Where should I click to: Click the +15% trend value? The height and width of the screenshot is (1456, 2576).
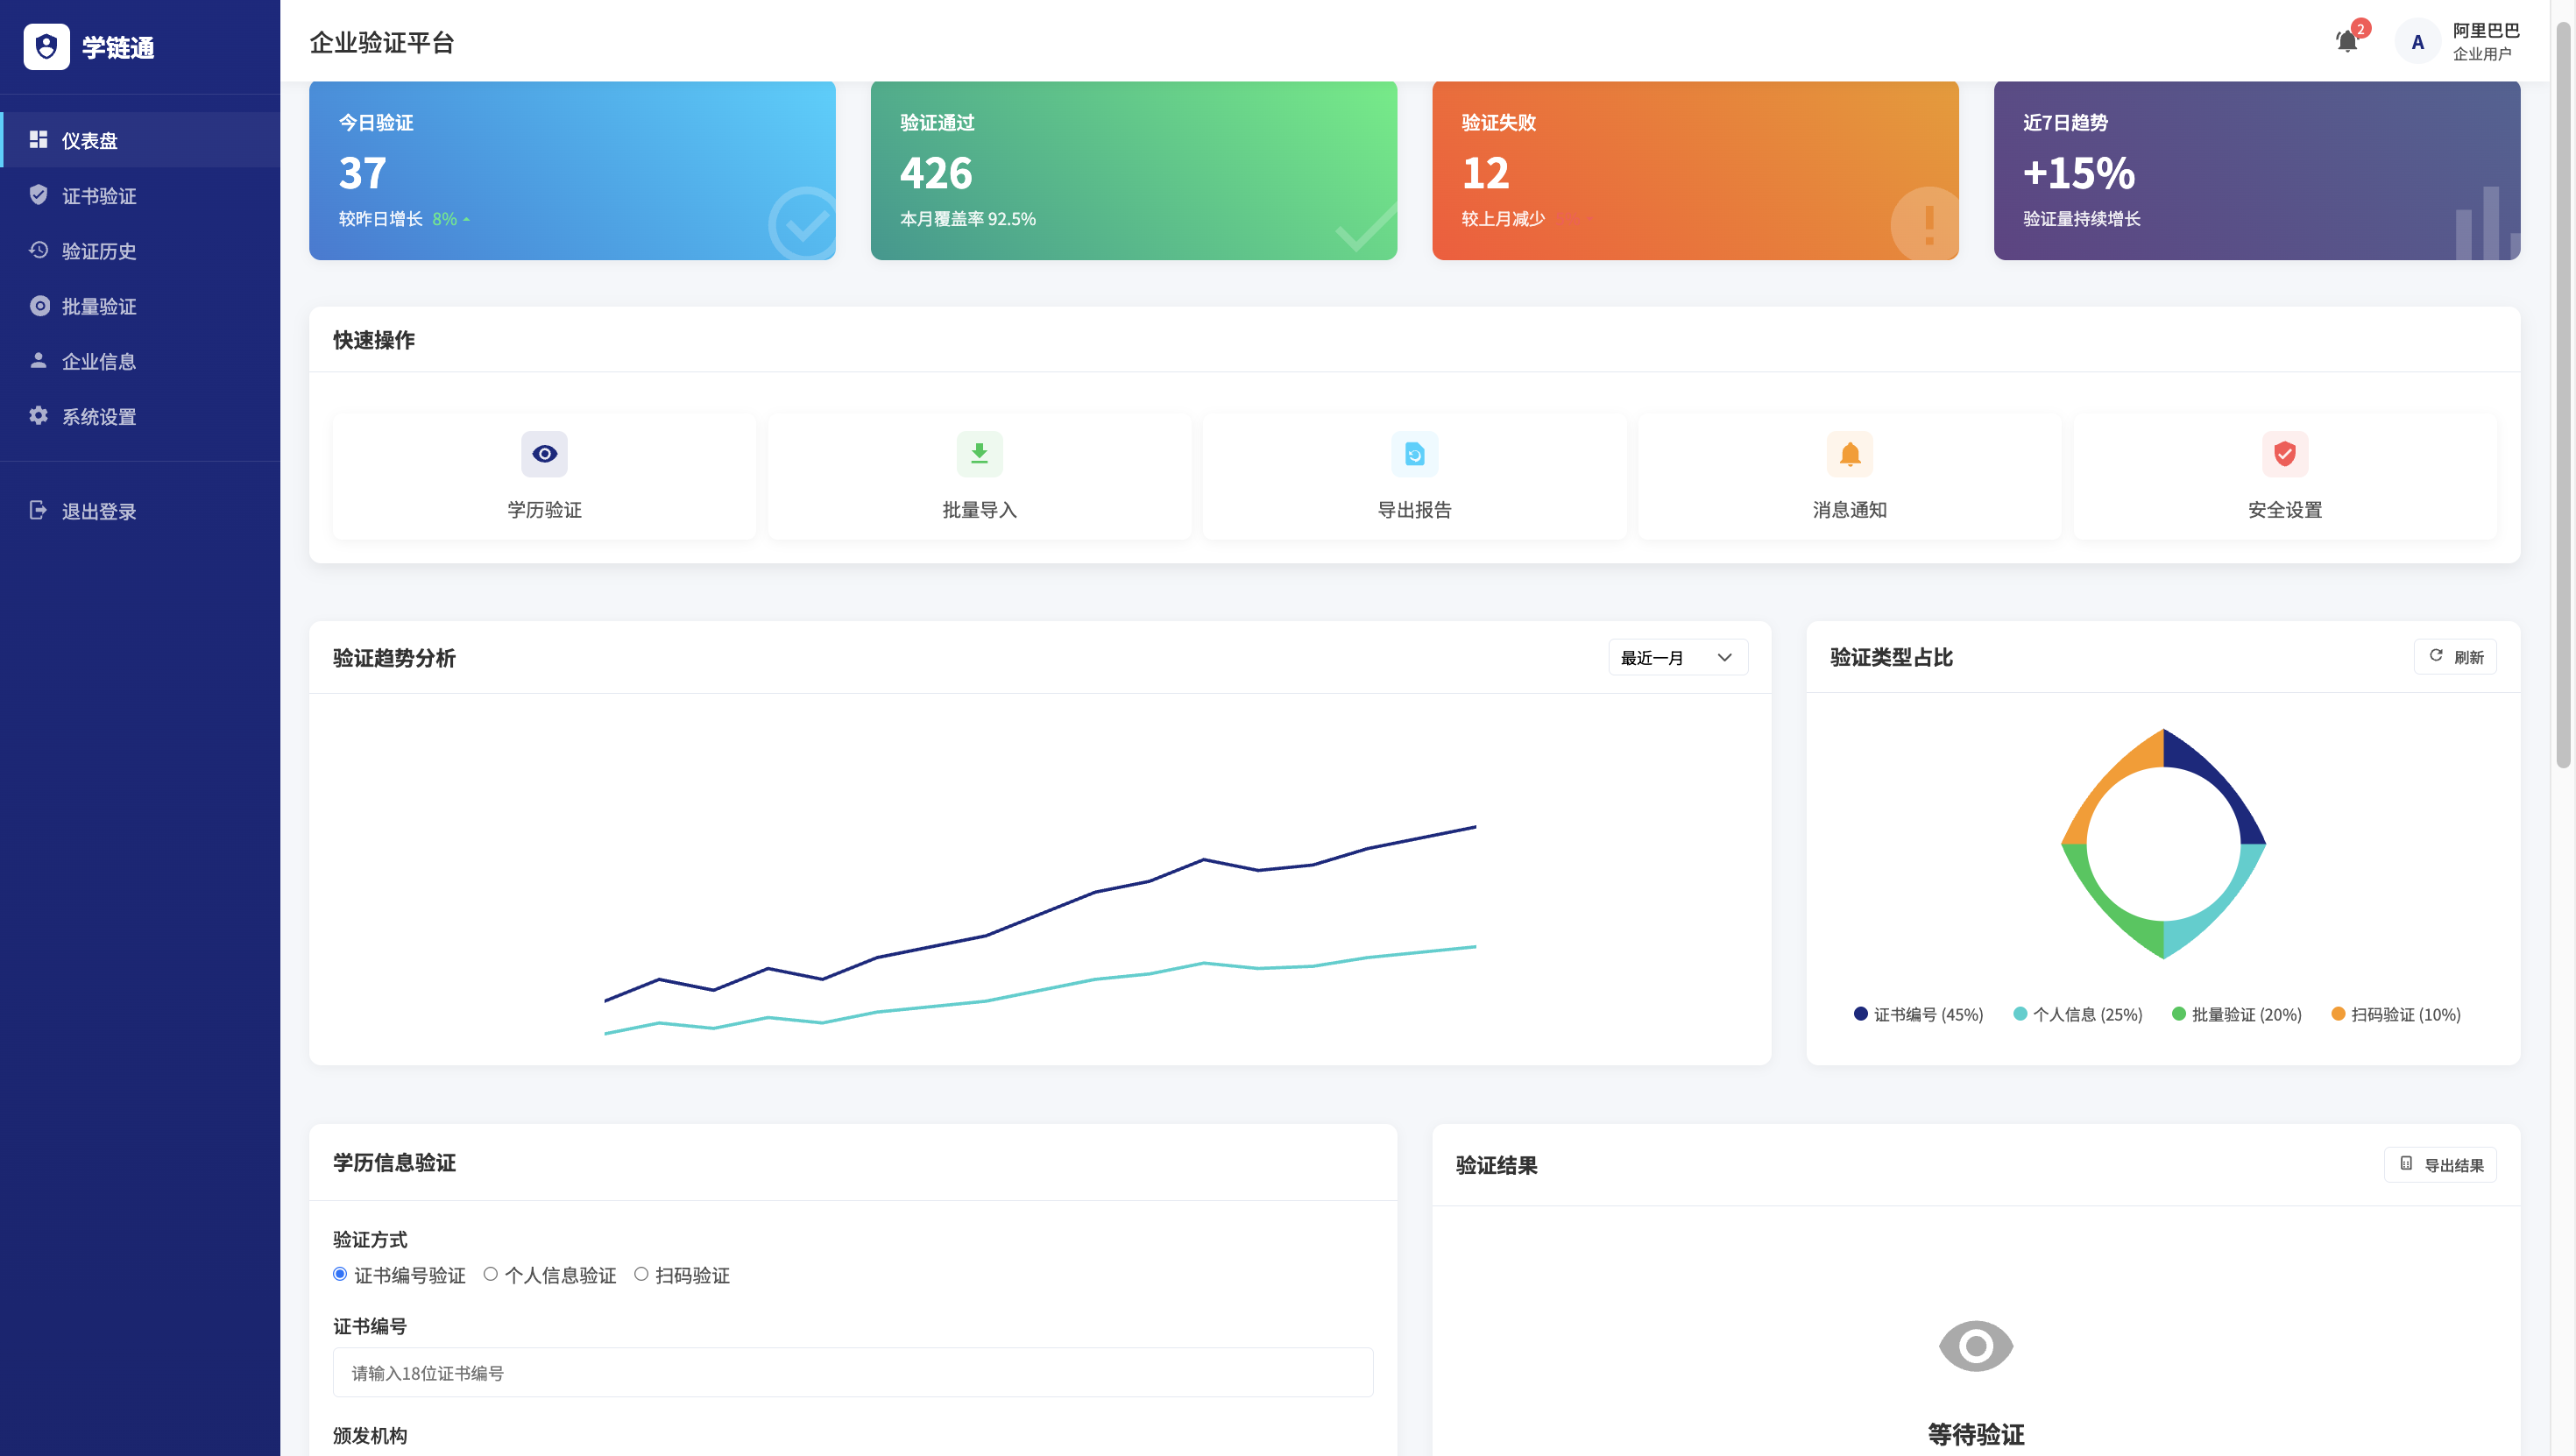tap(2079, 173)
